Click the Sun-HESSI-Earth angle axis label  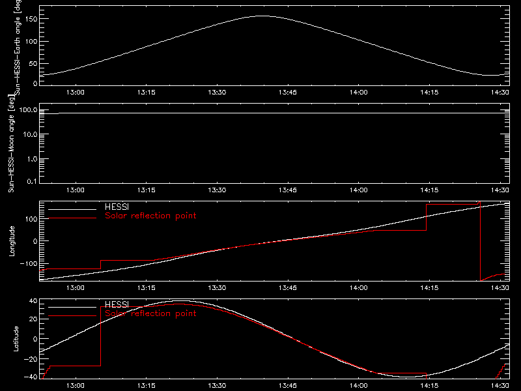(x=18, y=47)
